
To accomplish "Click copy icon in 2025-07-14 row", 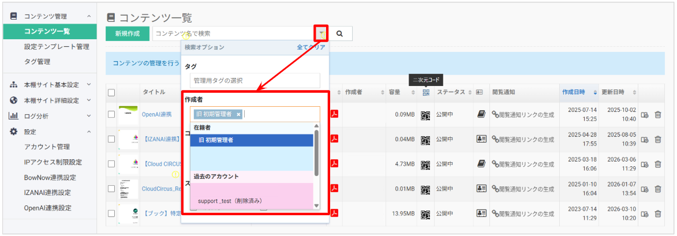I will tap(645, 115).
